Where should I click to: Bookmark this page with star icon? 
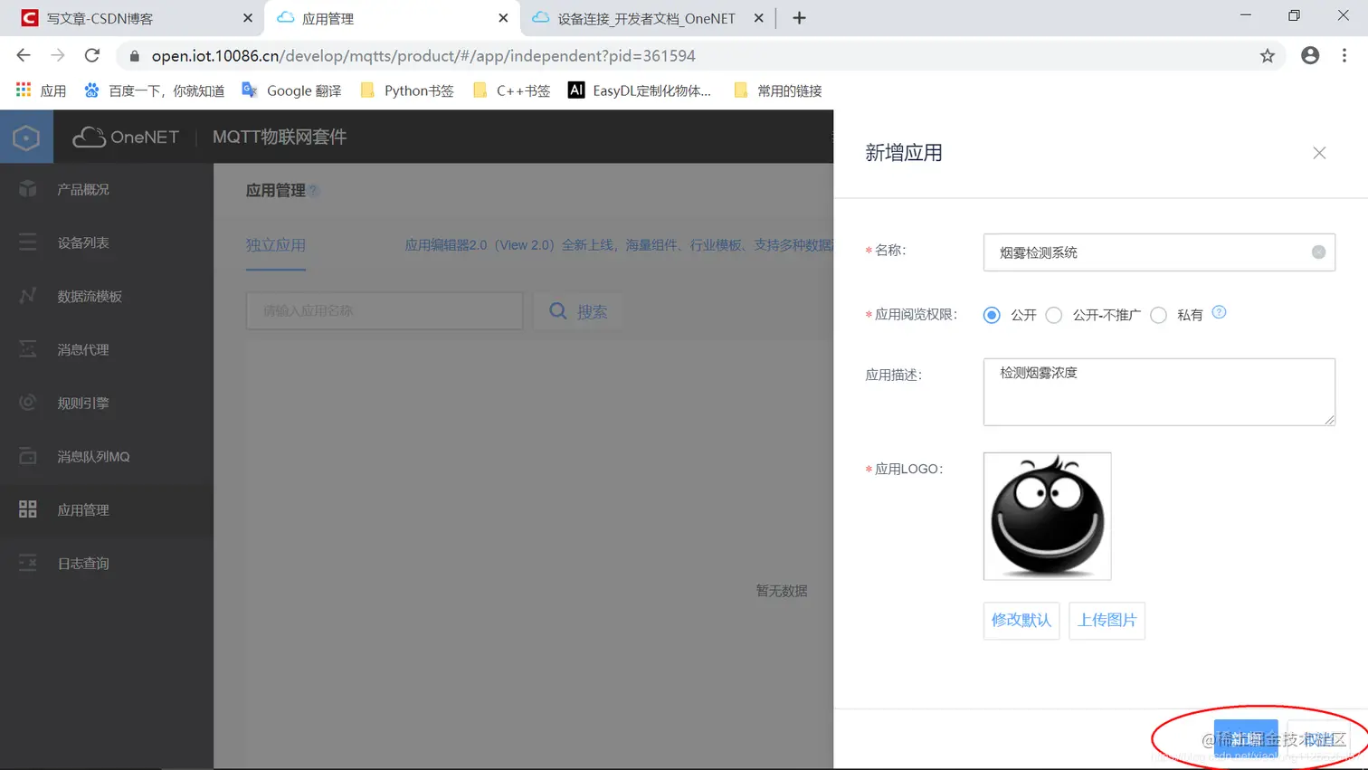[1268, 56]
